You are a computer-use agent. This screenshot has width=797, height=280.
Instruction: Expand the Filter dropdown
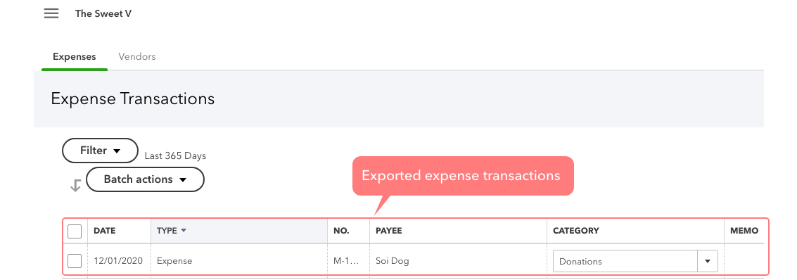(x=100, y=151)
